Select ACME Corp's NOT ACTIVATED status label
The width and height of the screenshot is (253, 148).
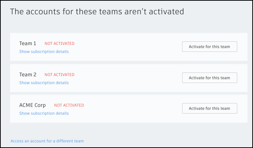(x=69, y=105)
